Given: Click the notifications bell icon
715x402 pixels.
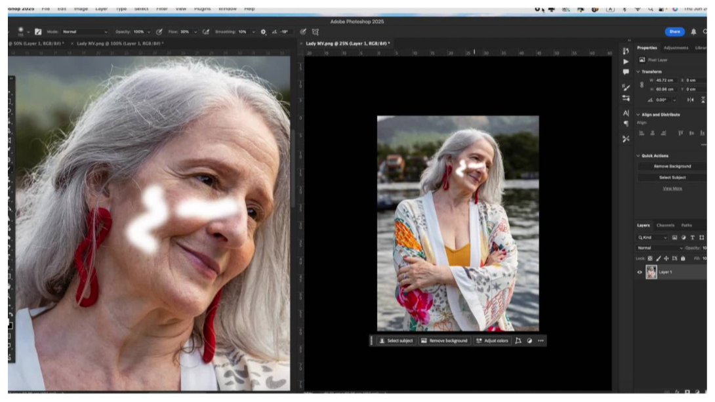Looking at the screenshot, I should tap(693, 31).
